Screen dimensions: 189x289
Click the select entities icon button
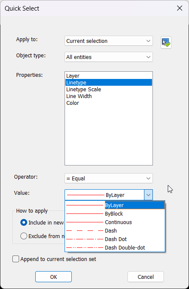coord(166,42)
